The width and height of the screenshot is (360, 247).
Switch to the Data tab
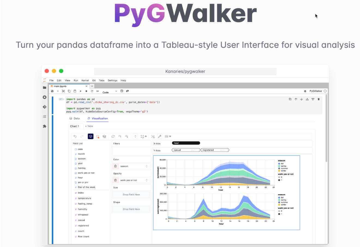coord(75,118)
